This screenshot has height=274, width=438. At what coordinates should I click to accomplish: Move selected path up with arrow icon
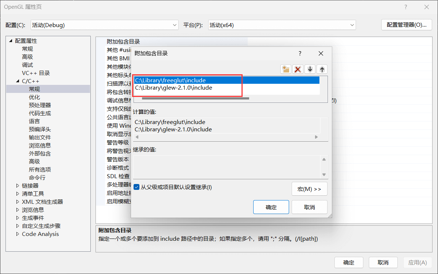coord(322,69)
